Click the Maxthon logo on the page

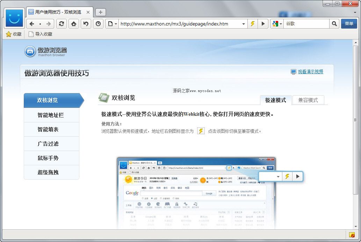pos(46,52)
